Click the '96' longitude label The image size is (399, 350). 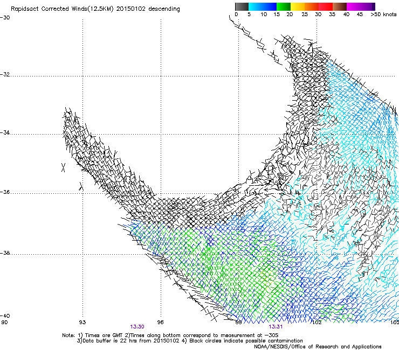point(160,323)
